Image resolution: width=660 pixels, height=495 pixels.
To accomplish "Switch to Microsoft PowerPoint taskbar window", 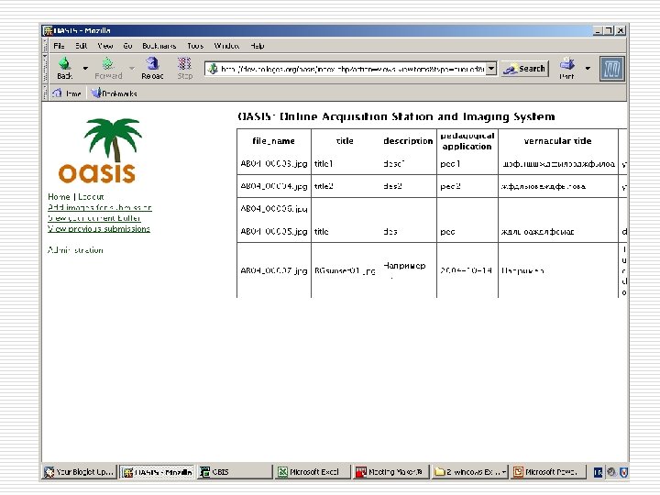I will [x=547, y=472].
